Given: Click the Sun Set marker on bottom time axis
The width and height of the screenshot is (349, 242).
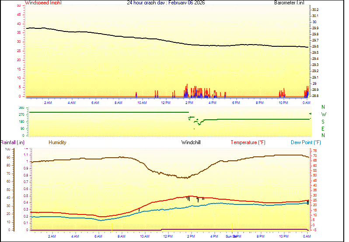Looking at the screenshot, I should 231,236.
